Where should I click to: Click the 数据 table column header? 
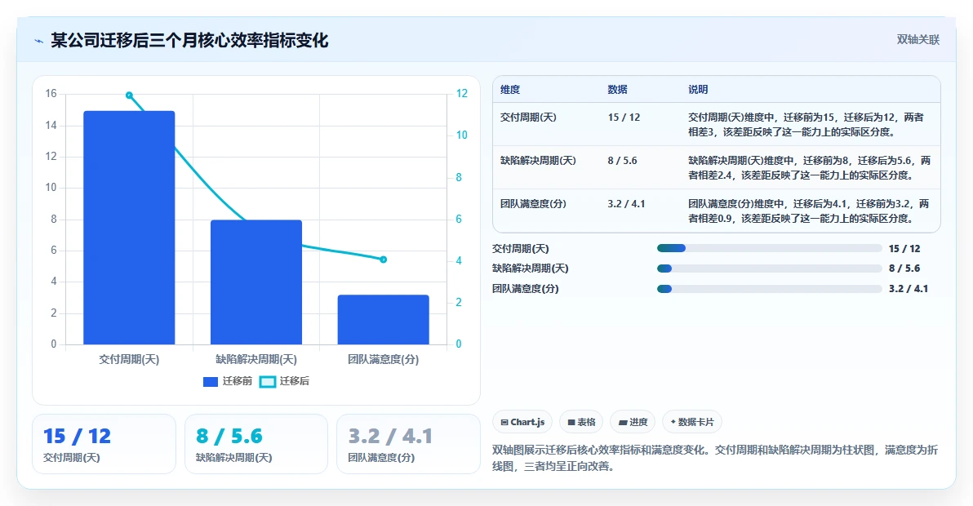tap(617, 89)
